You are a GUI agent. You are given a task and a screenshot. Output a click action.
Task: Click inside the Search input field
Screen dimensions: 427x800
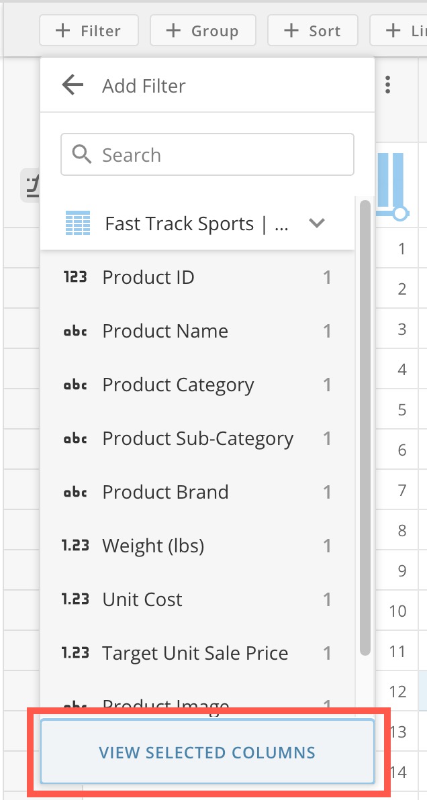[201, 154]
